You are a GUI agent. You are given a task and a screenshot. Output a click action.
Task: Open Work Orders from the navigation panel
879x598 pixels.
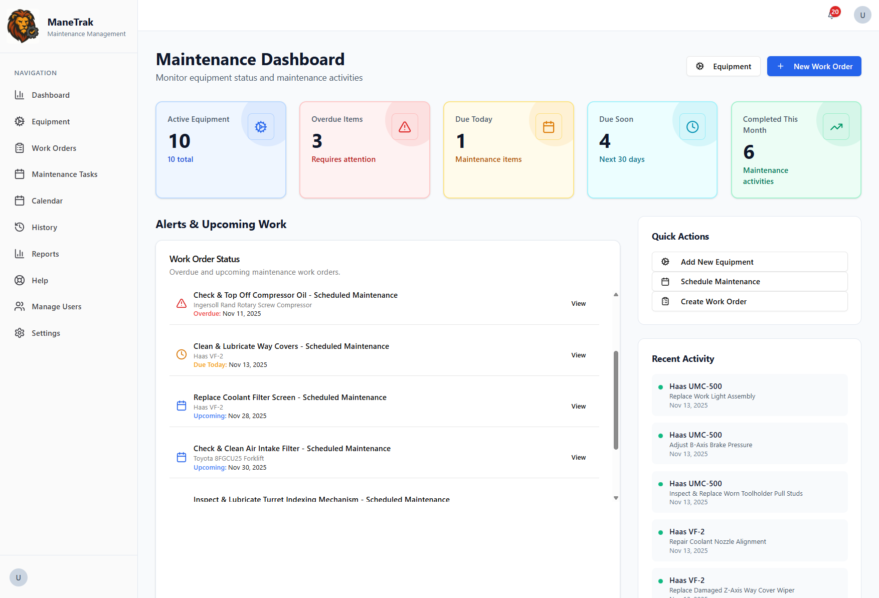(x=53, y=148)
